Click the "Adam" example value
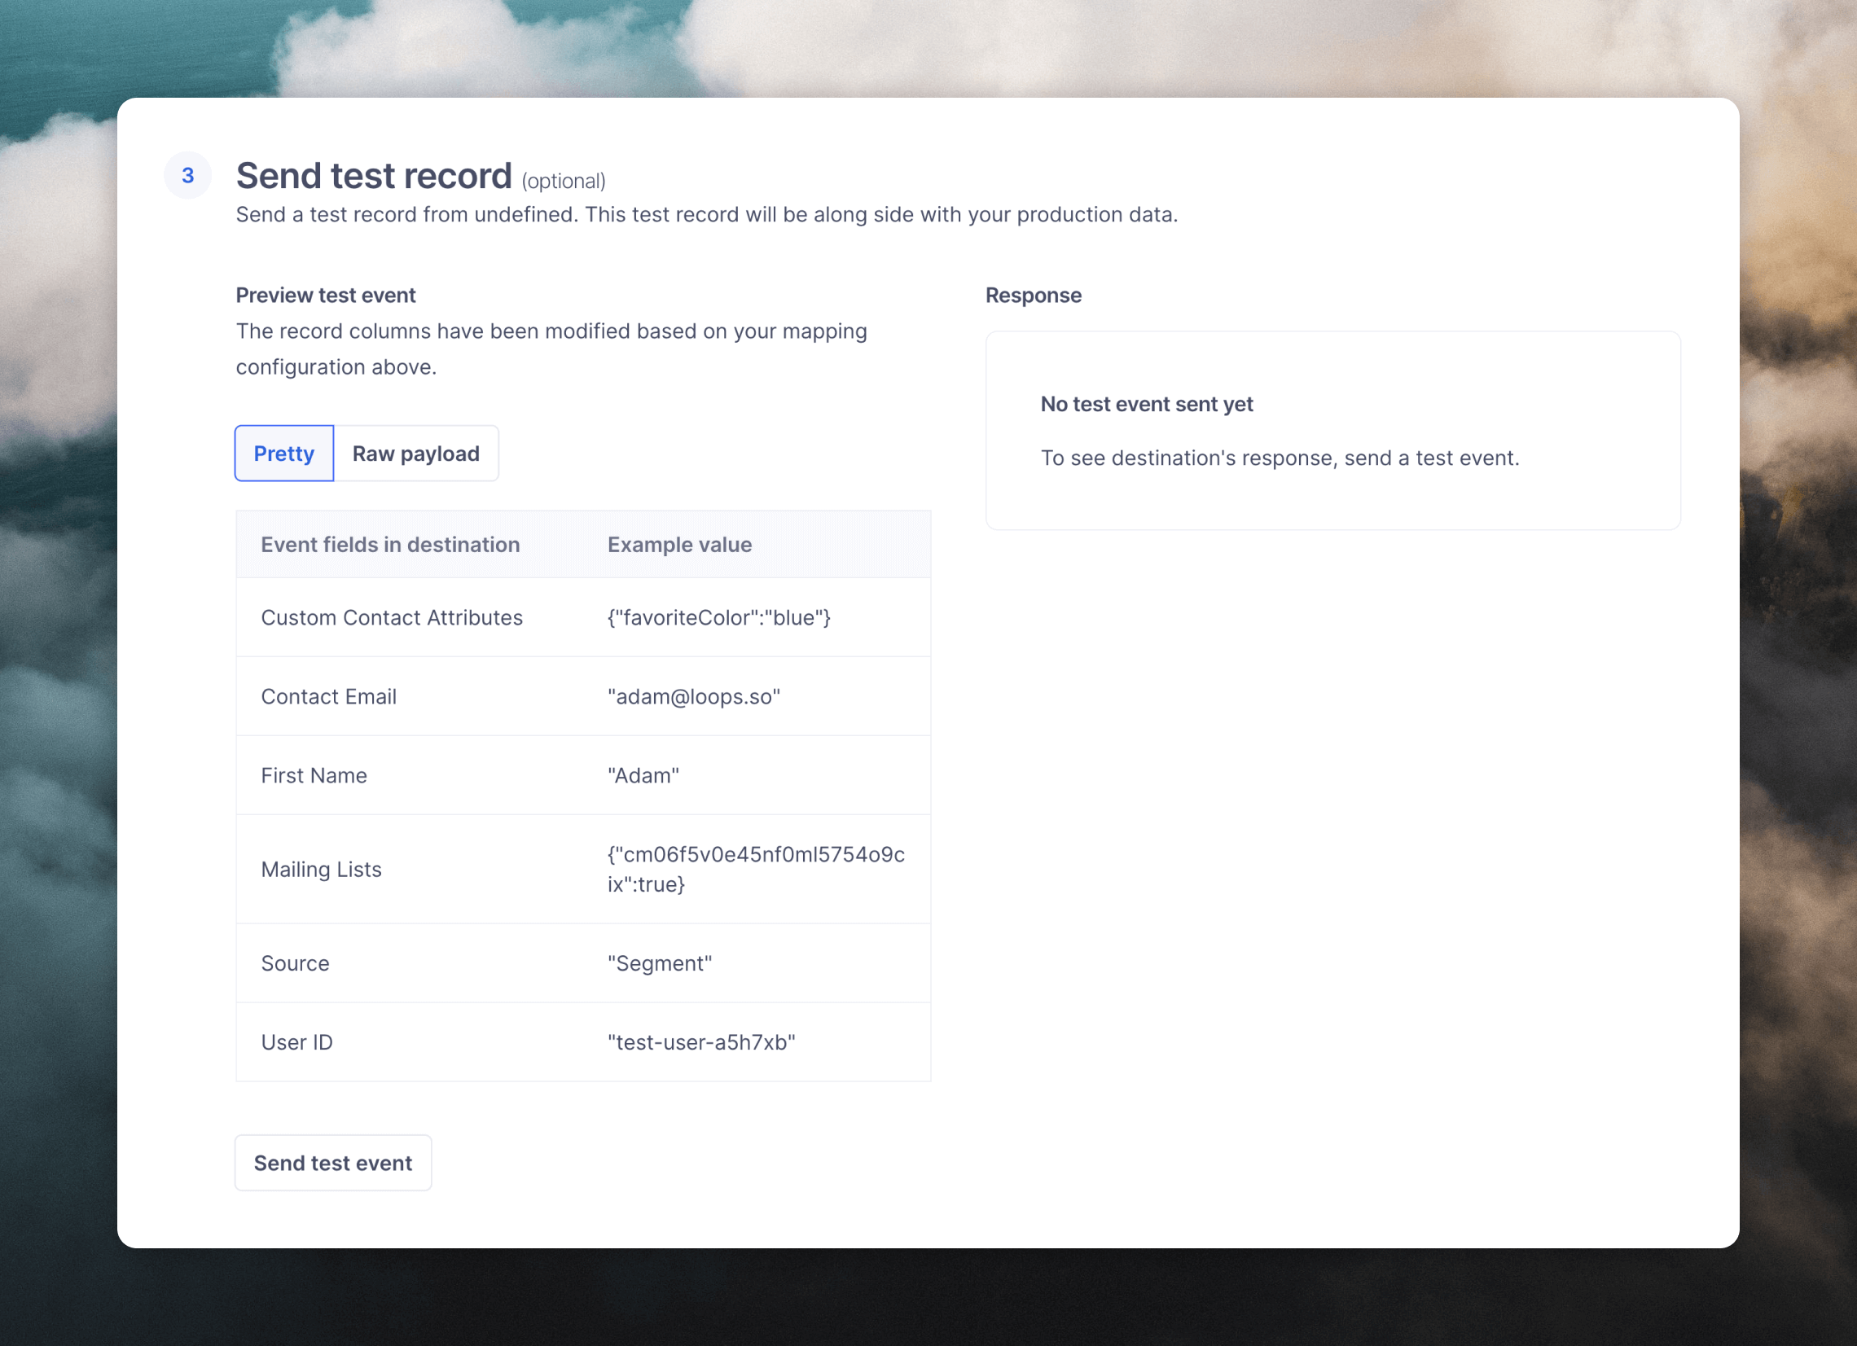Viewport: 1857px width, 1346px height. [x=643, y=775]
